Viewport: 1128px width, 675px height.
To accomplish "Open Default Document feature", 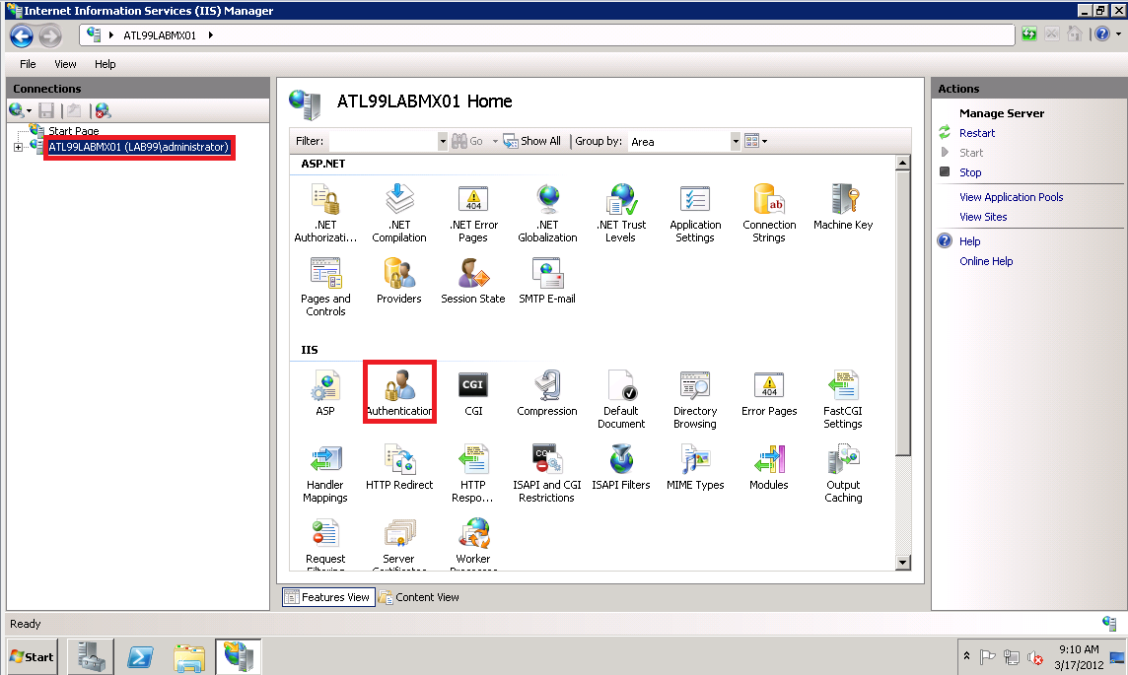I will (621, 399).
